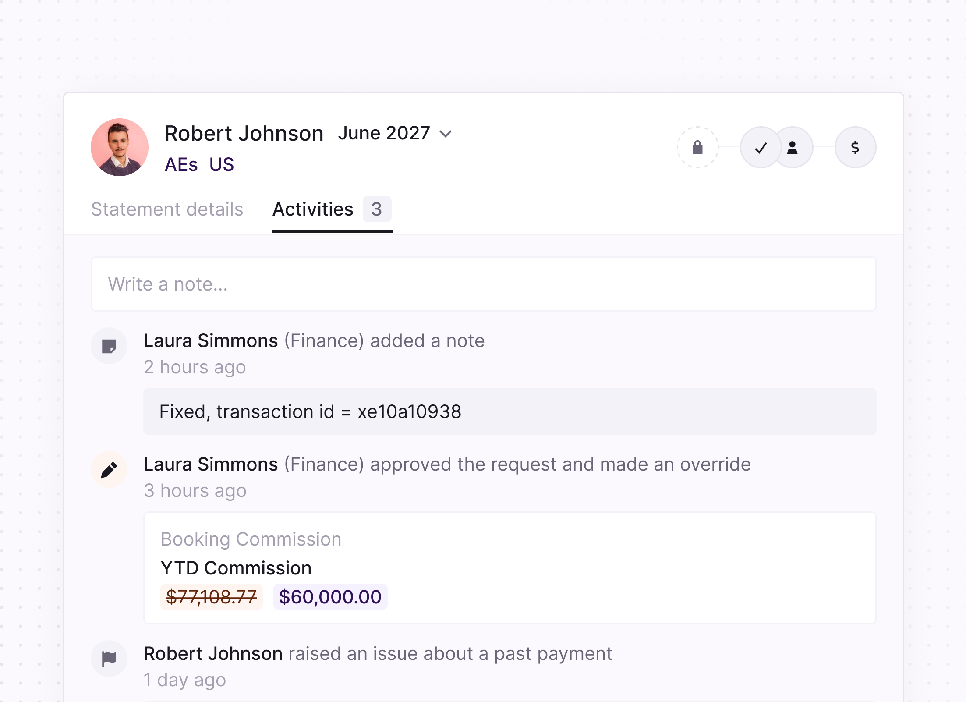The height and width of the screenshot is (702, 966).
Task: Click the '1 day ago' timestamp
Action: (x=185, y=680)
